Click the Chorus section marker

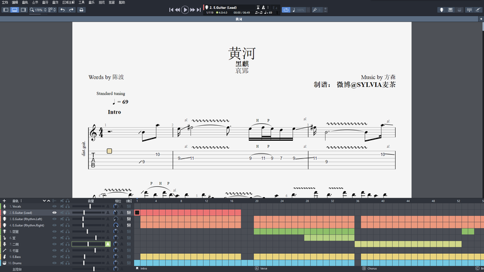click(x=370, y=268)
